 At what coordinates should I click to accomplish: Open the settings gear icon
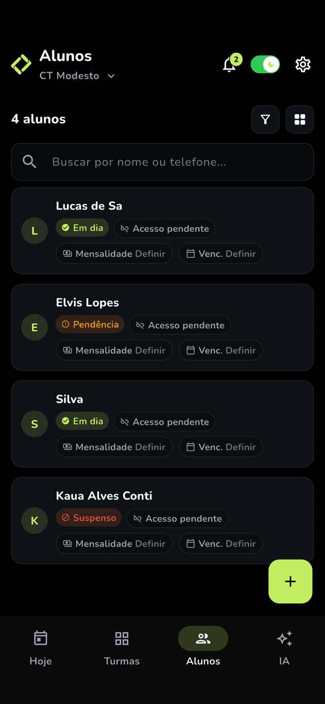[x=303, y=65]
